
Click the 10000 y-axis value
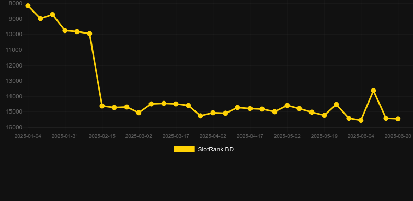[x=14, y=35]
